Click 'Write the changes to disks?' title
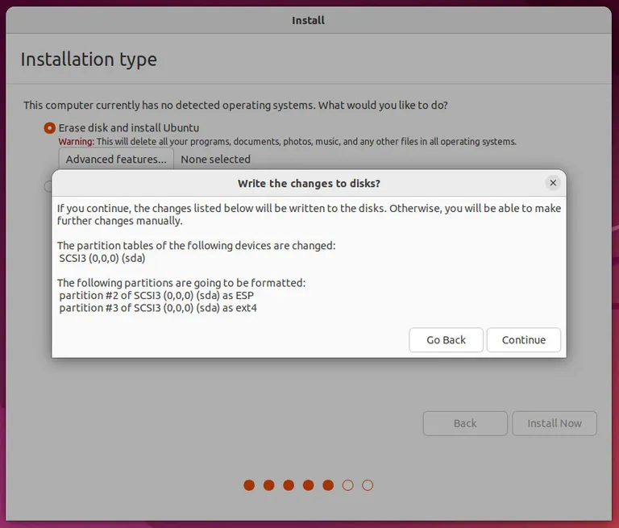 tap(309, 183)
